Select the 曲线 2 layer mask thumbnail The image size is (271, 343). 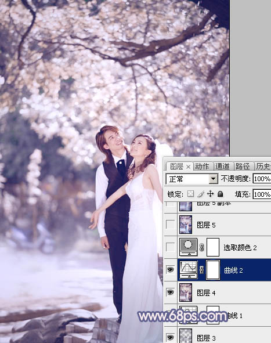point(213,270)
